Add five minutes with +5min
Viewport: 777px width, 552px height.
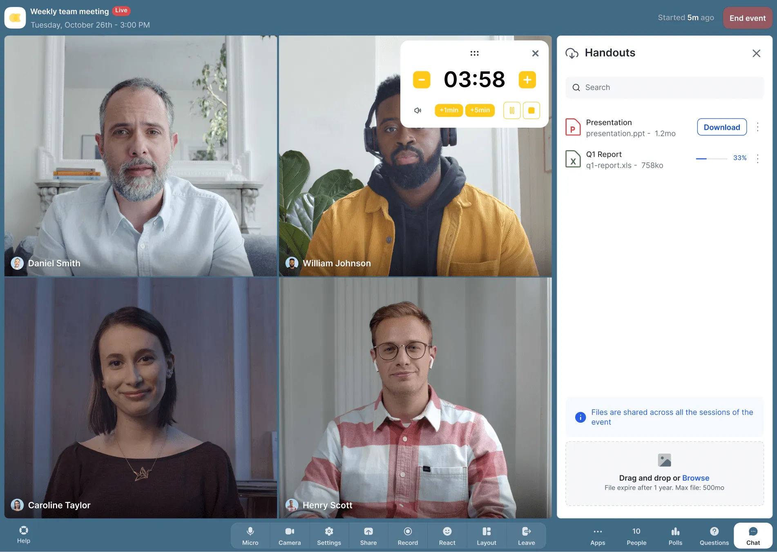point(480,110)
